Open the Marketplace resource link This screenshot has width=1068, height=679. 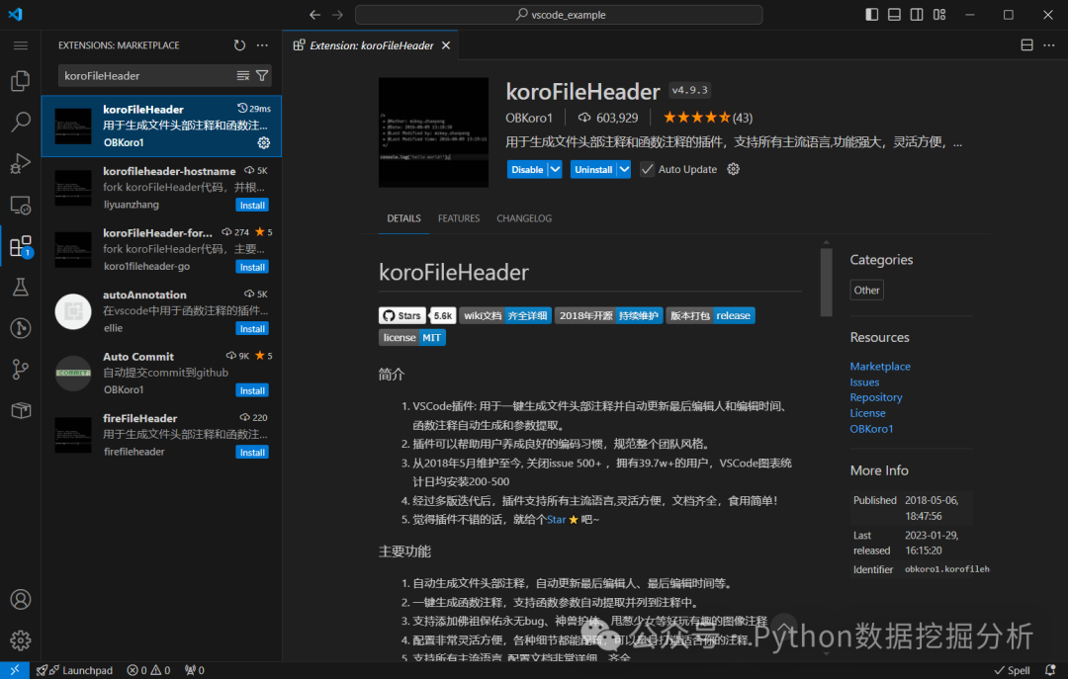coord(880,366)
